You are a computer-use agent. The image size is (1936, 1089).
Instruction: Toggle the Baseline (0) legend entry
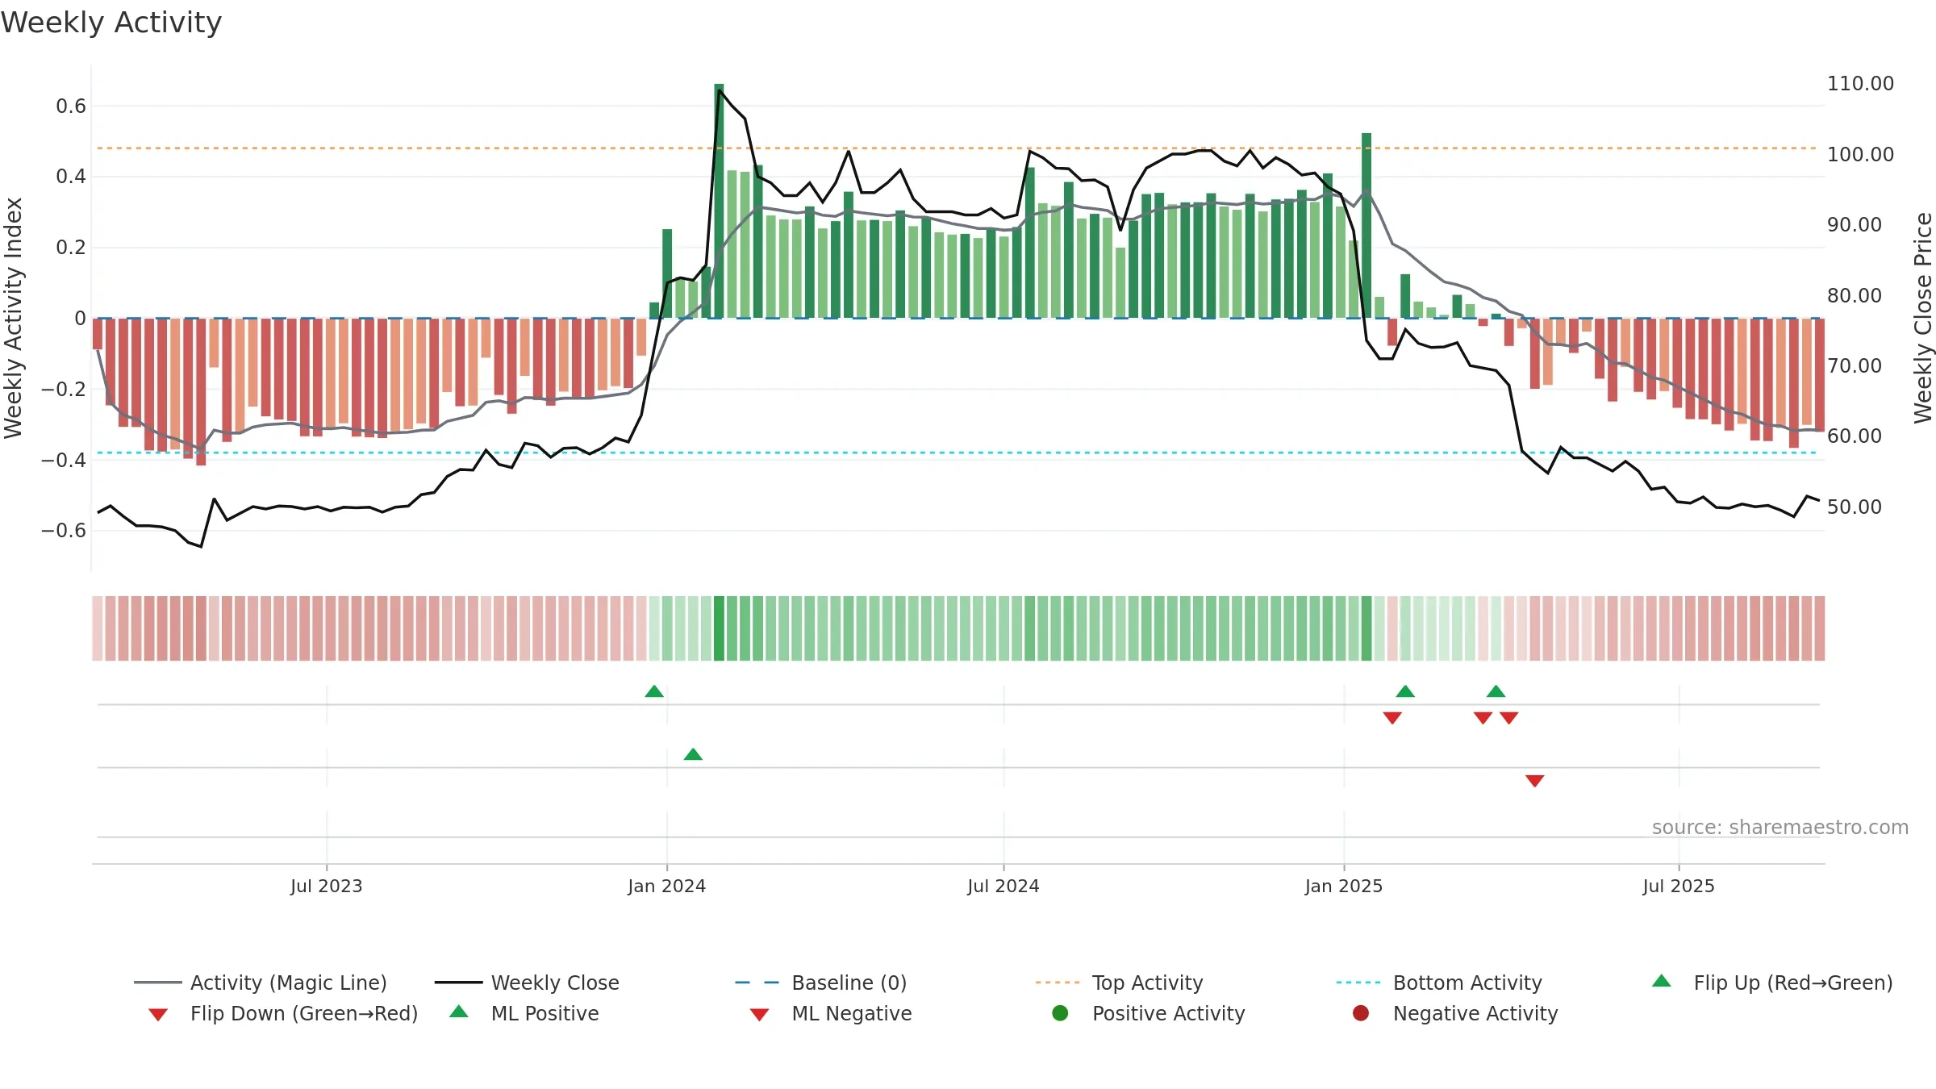[x=821, y=983]
